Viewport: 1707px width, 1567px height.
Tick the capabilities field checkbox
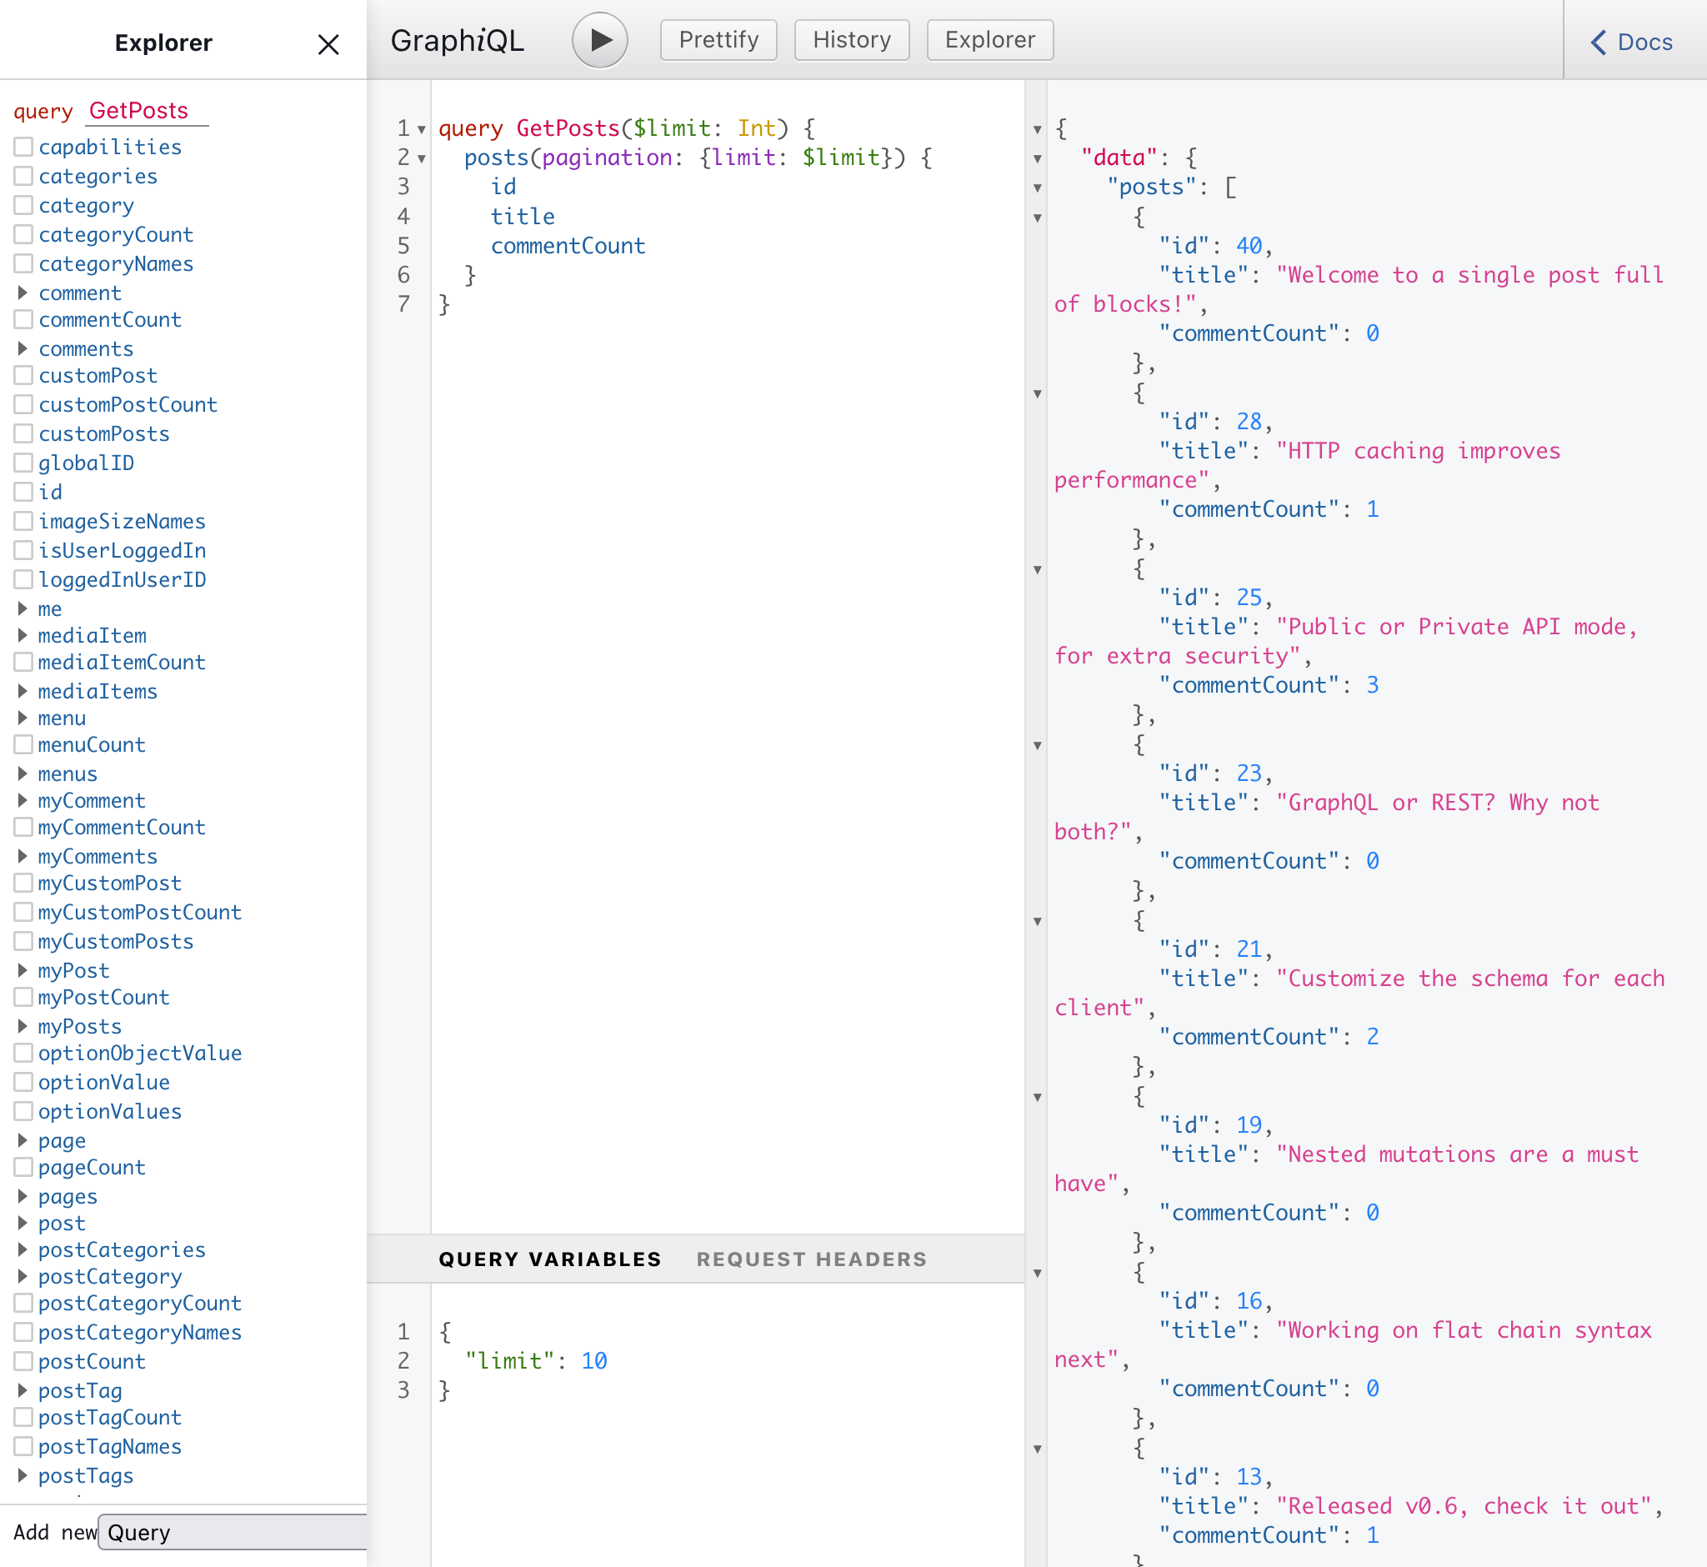pyautogui.click(x=23, y=147)
